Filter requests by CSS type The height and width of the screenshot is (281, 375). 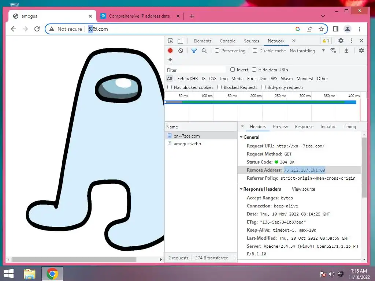click(213, 79)
